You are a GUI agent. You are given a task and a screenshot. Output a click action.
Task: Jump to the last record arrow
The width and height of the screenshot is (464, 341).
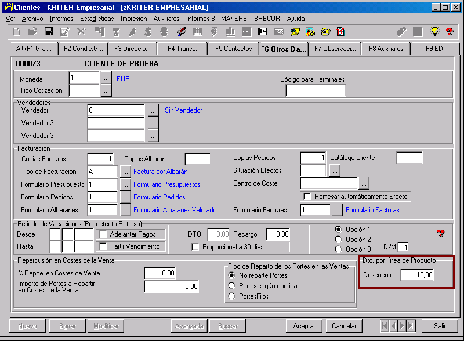coord(411,326)
